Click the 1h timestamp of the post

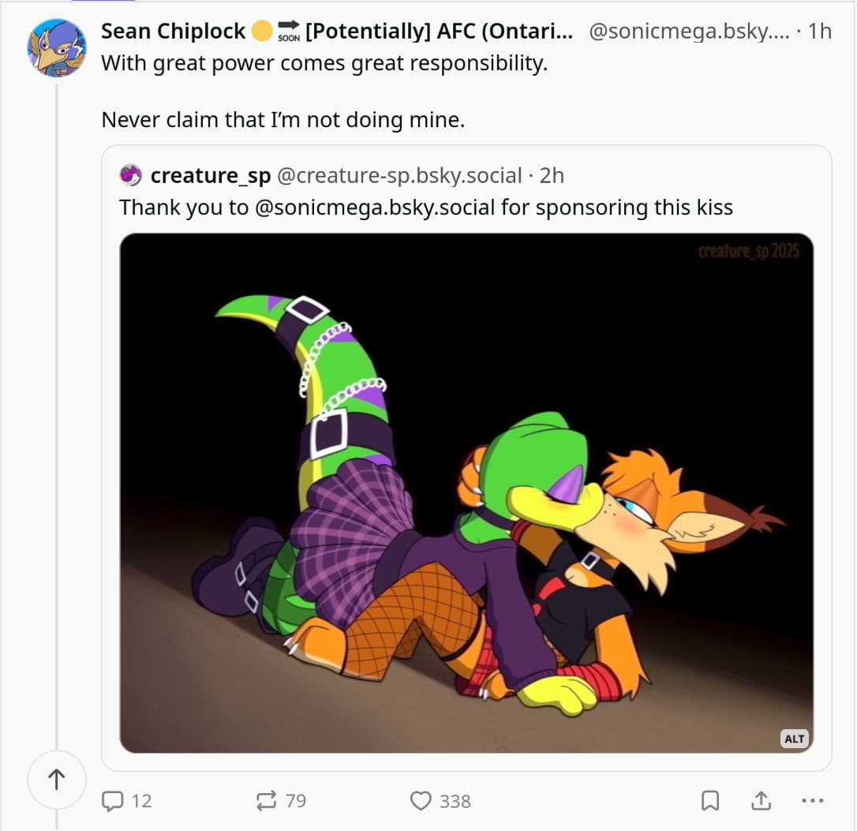point(820,32)
